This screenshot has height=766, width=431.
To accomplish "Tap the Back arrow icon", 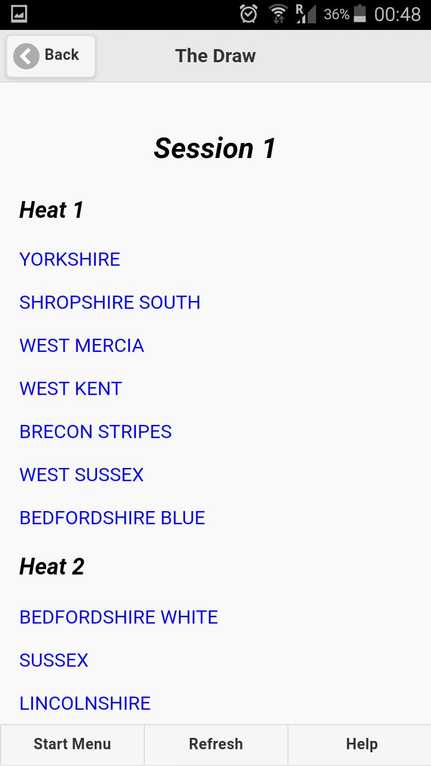I will click(x=26, y=56).
